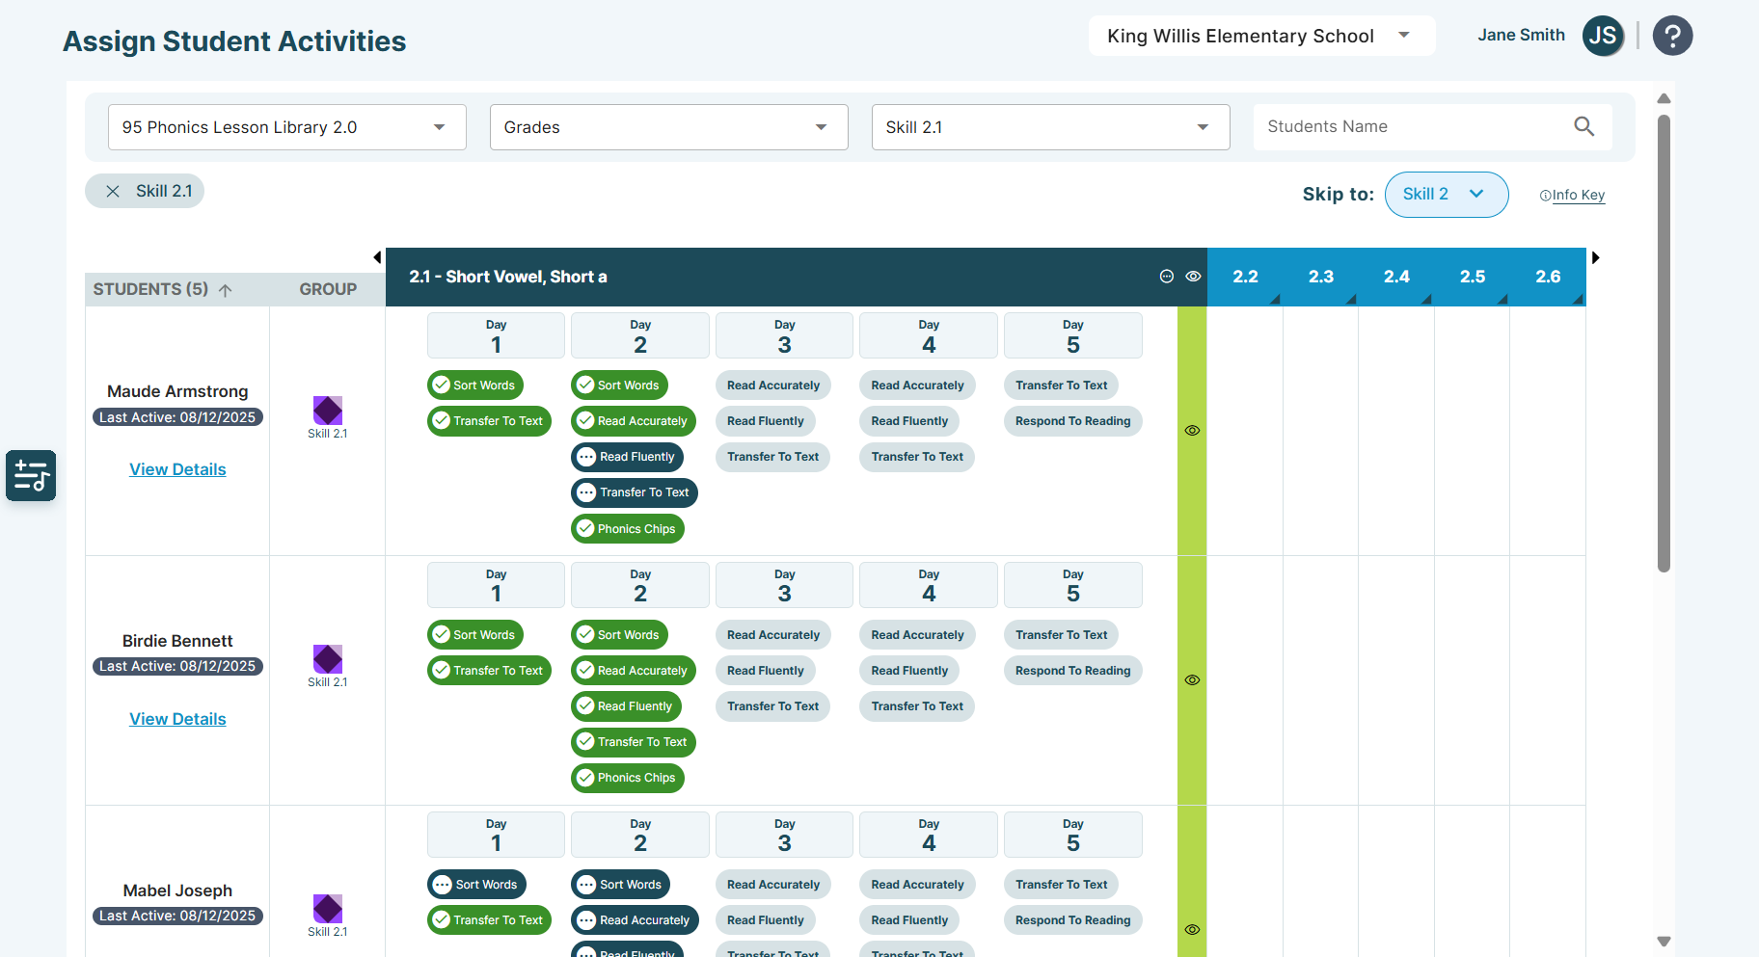This screenshot has width=1759, height=957.
Task: Toggle Maude Armstrong's Day 2 Read Accurately
Action: pos(634,421)
